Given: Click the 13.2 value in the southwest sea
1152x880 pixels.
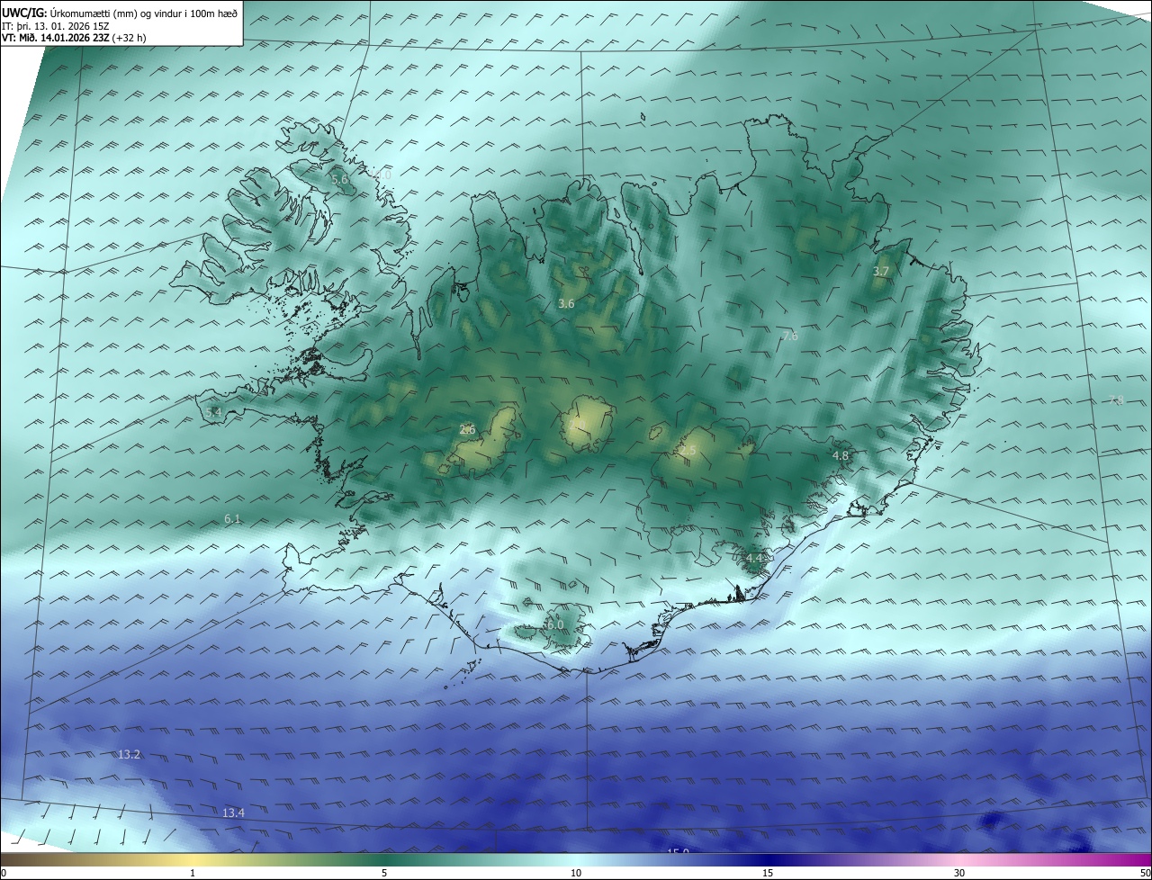Looking at the screenshot, I should coord(130,754).
